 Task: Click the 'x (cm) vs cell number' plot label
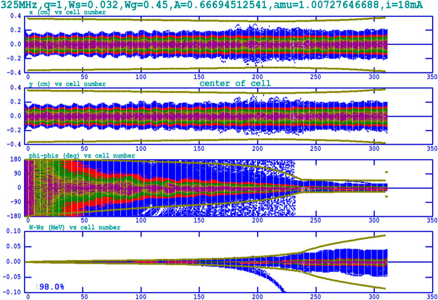(x=67, y=12)
